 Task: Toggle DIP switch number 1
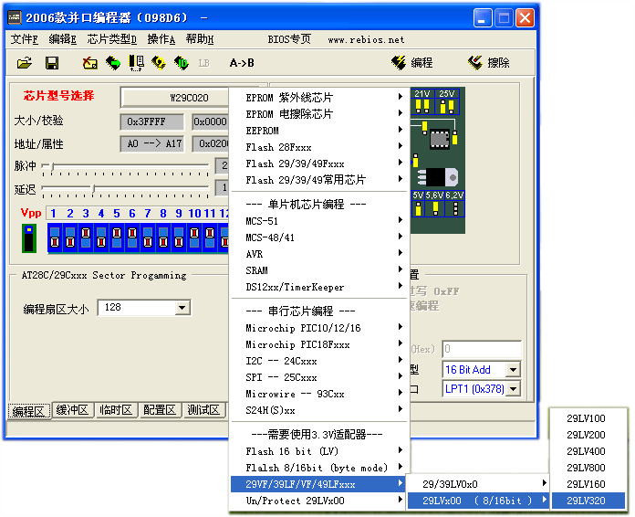click(x=55, y=237)
